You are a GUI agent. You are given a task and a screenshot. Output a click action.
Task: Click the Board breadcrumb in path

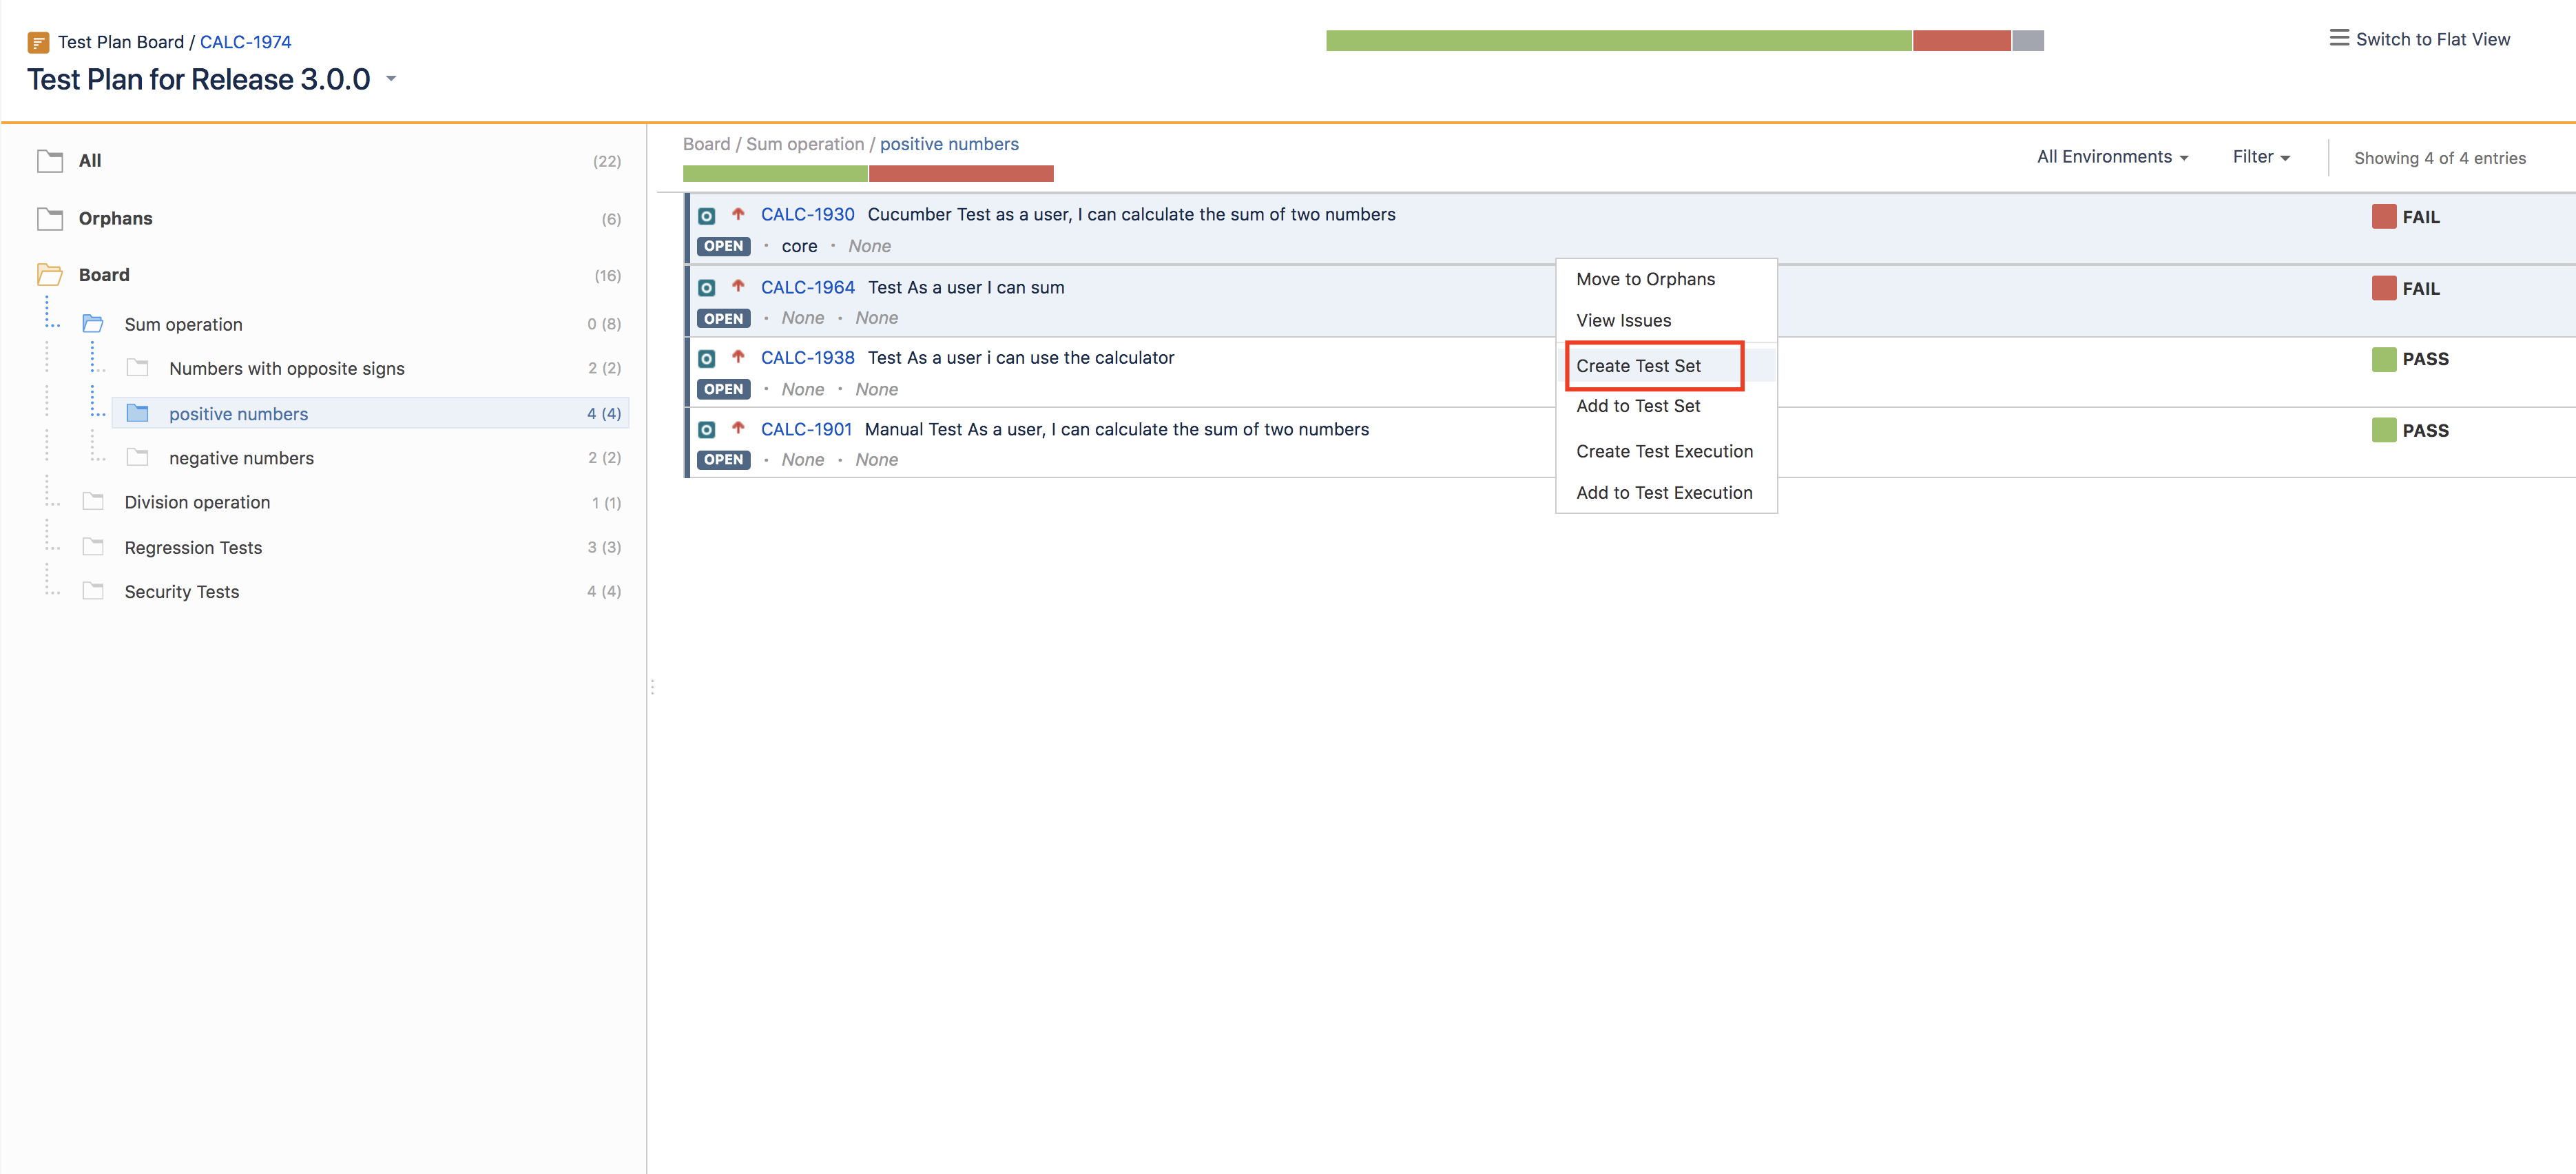click(x=706, y=144)
